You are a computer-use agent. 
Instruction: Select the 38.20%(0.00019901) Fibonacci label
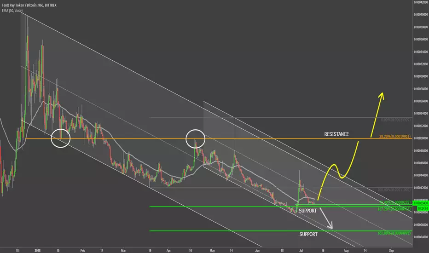point(395,136)
